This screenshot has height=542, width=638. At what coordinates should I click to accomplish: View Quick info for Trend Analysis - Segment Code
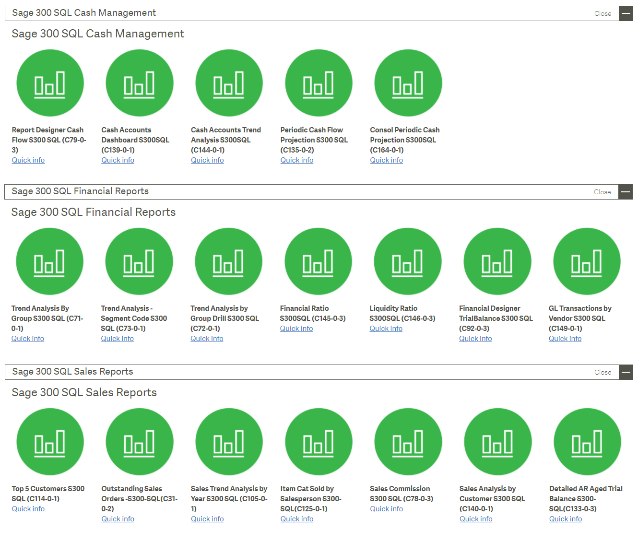point(118,339)
